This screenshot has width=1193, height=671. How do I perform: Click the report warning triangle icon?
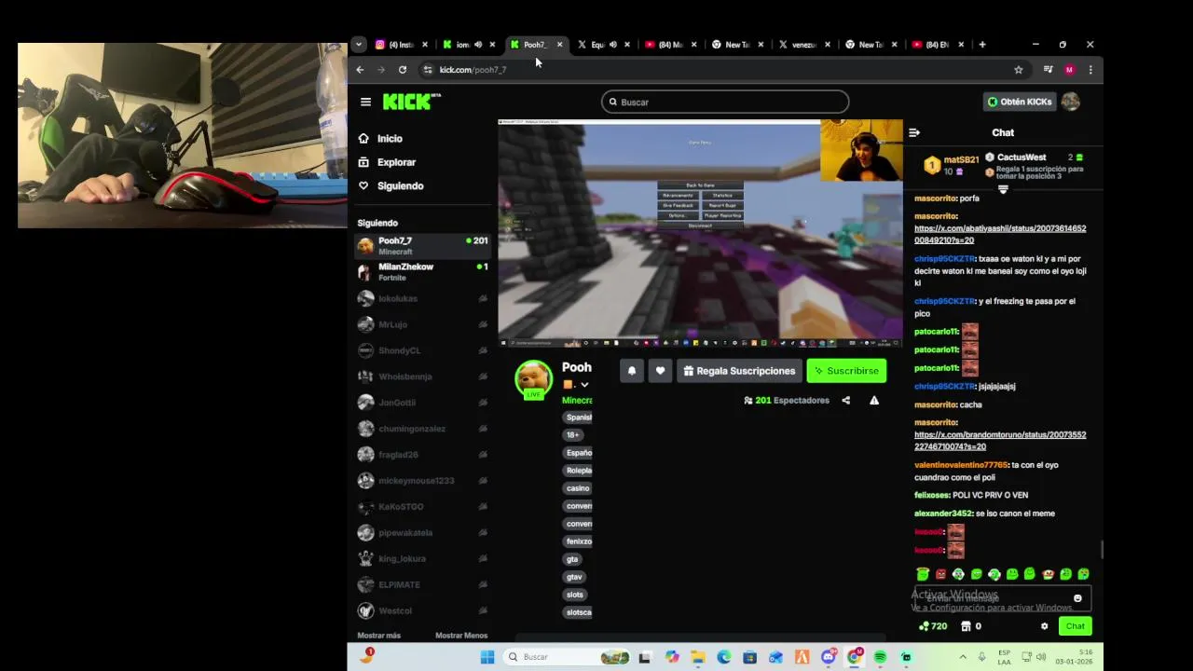(x=874, y=401)
